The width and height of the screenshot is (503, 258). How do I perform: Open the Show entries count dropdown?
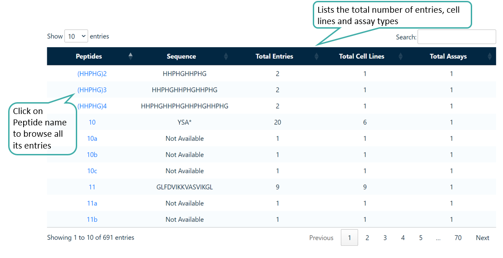[76, 36]
